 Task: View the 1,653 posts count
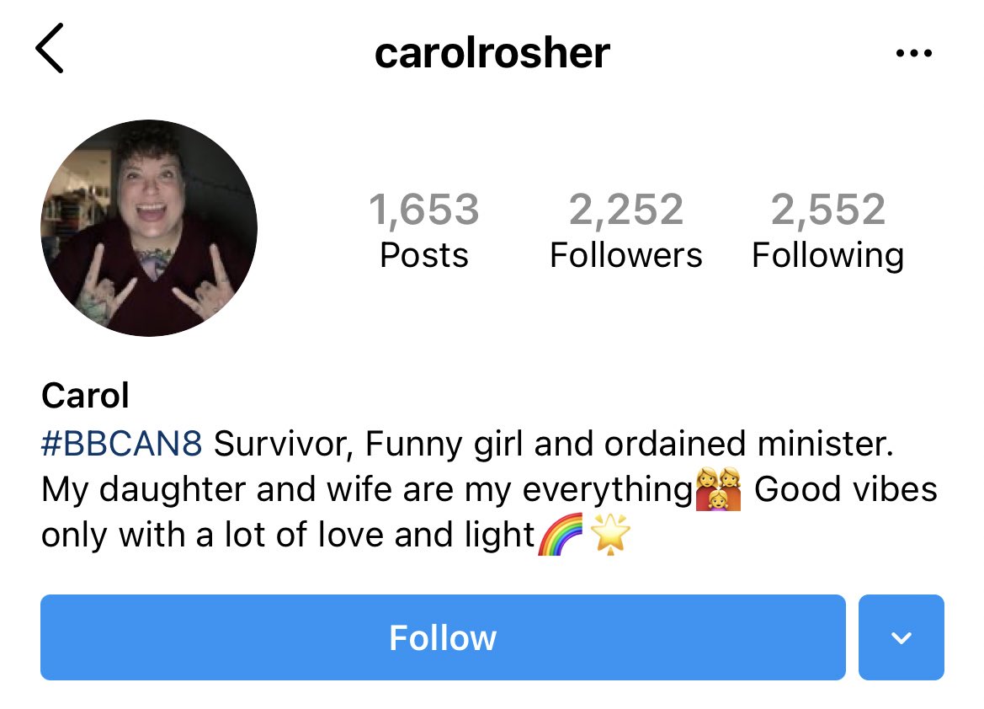(x=424, y=209)
